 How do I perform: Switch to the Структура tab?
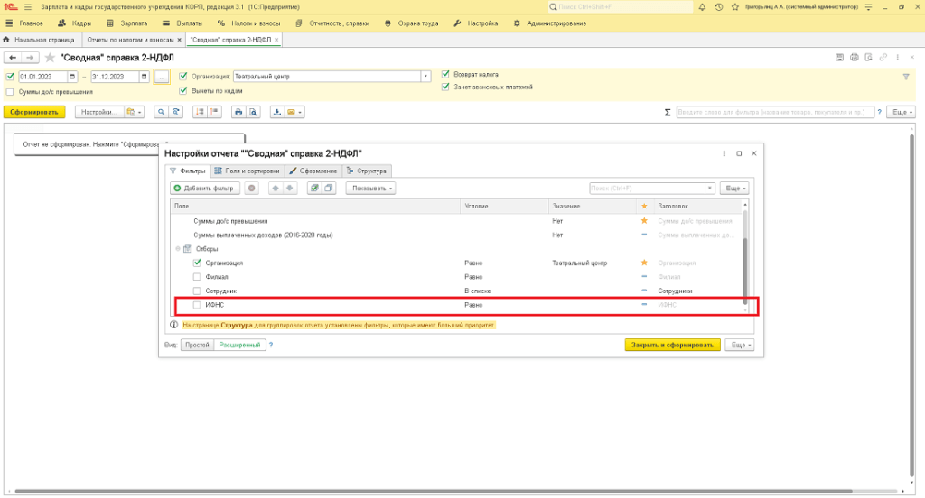pos(367,171)
